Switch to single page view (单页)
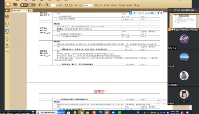 (24, 5)
